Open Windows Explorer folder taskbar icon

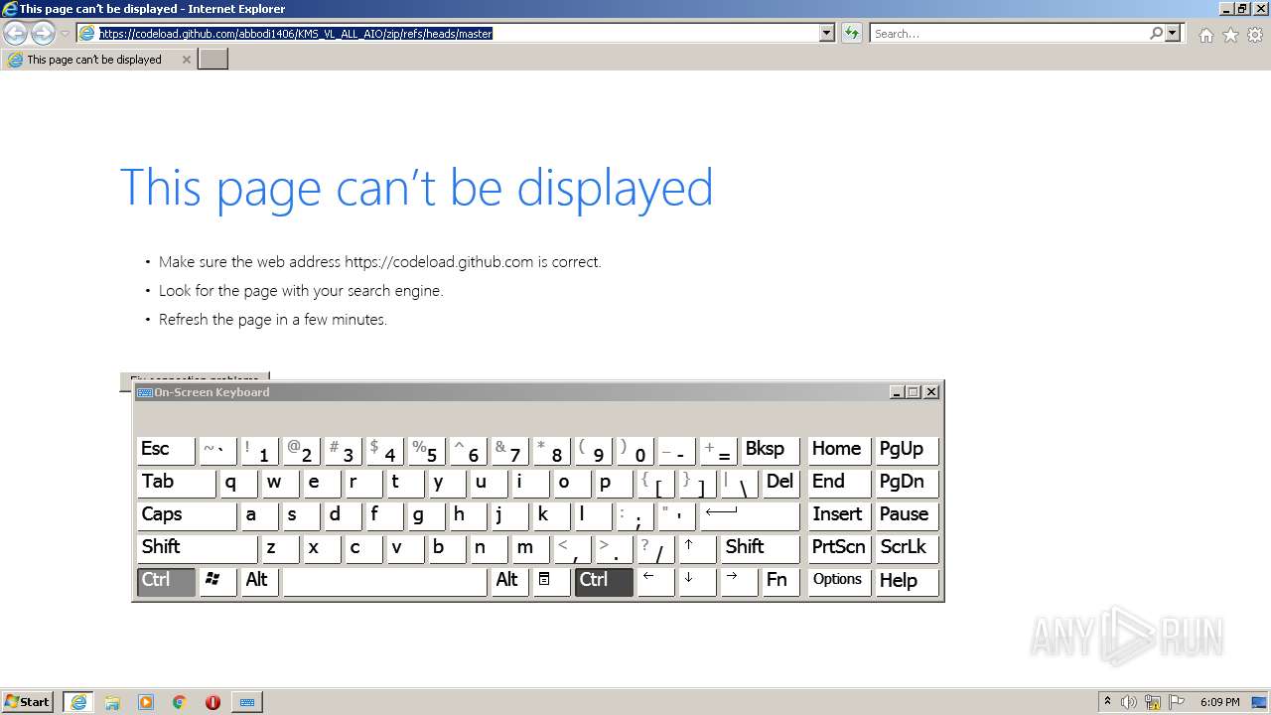[x=112, y=701]
